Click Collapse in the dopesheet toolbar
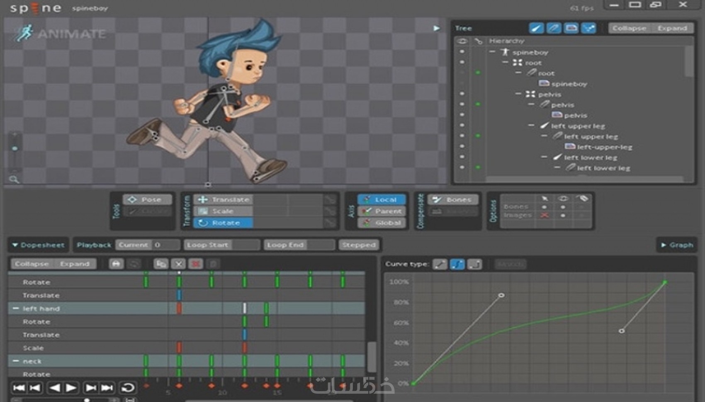This screenshot has width=705, height=402. (32, 264)
